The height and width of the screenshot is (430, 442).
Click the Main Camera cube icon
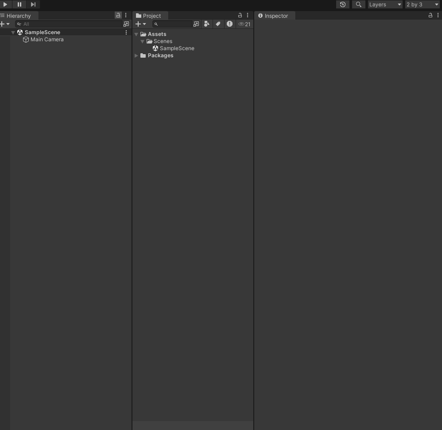[x=26, y=39]
